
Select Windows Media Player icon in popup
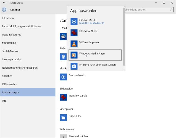pyautogui.click(x=74, y=55)
